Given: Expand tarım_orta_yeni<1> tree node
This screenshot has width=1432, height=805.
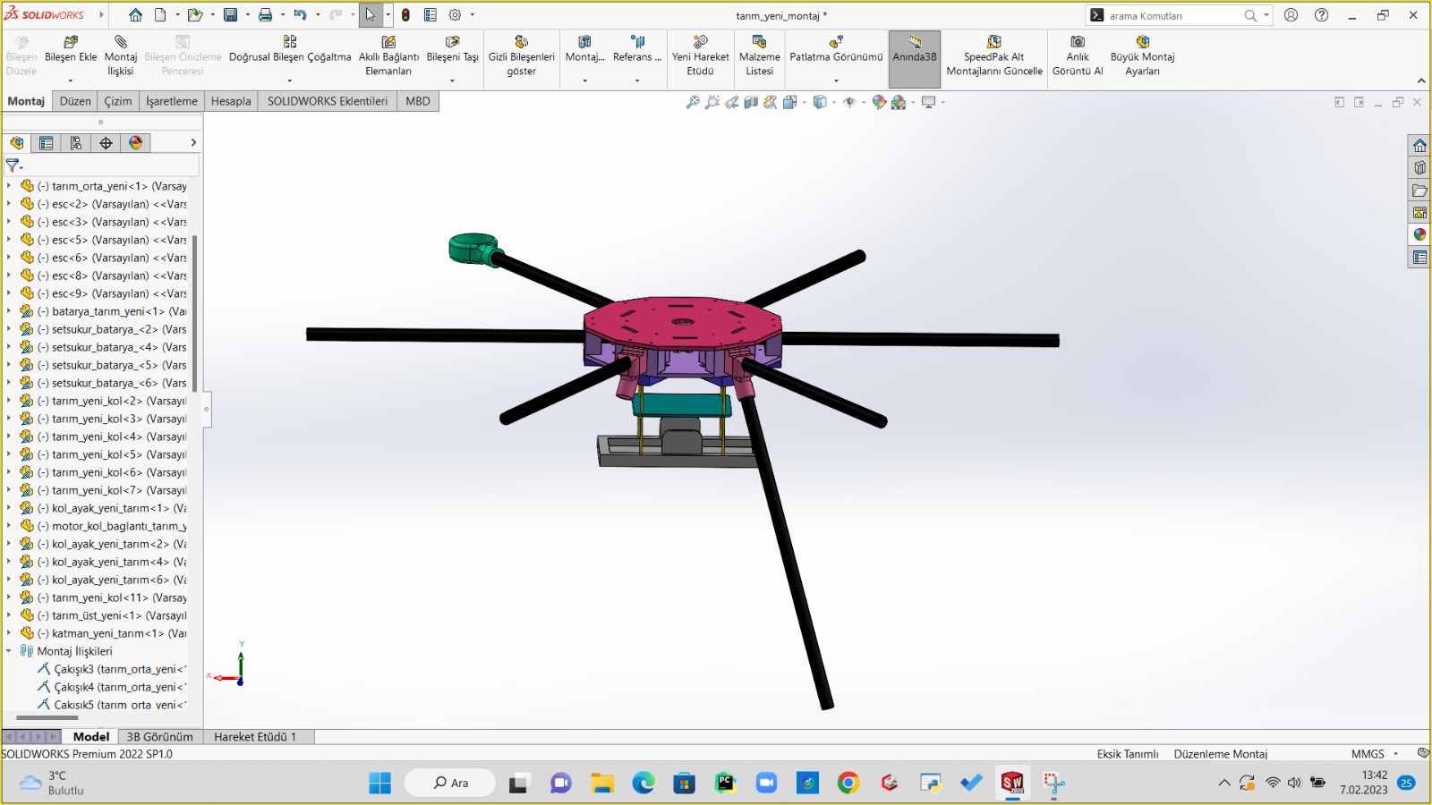Looking at the screenshot, I should pos(9,186).
